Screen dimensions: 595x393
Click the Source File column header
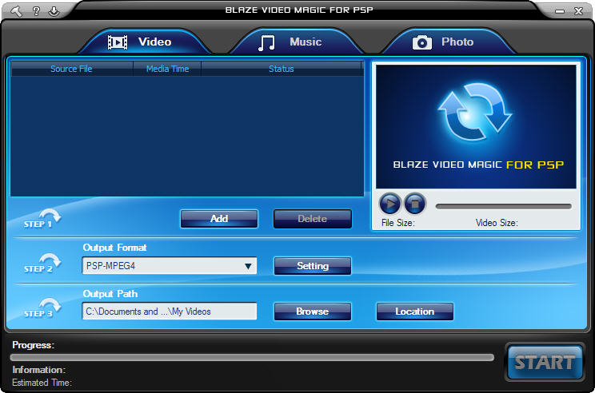click(71, 69)
